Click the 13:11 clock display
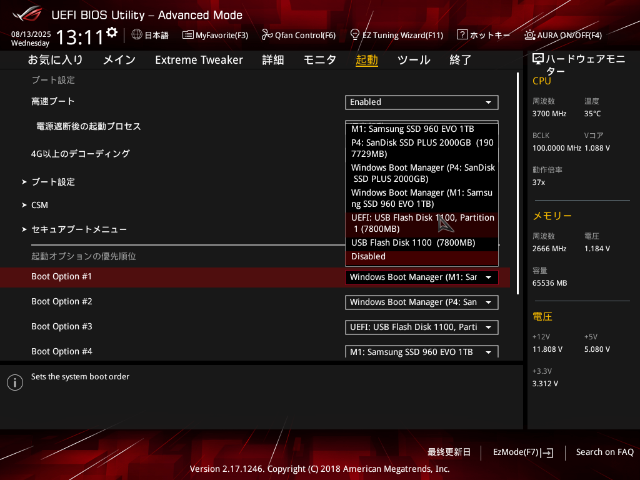This screenshot has height=480, width=640. [x=80, y=37]
